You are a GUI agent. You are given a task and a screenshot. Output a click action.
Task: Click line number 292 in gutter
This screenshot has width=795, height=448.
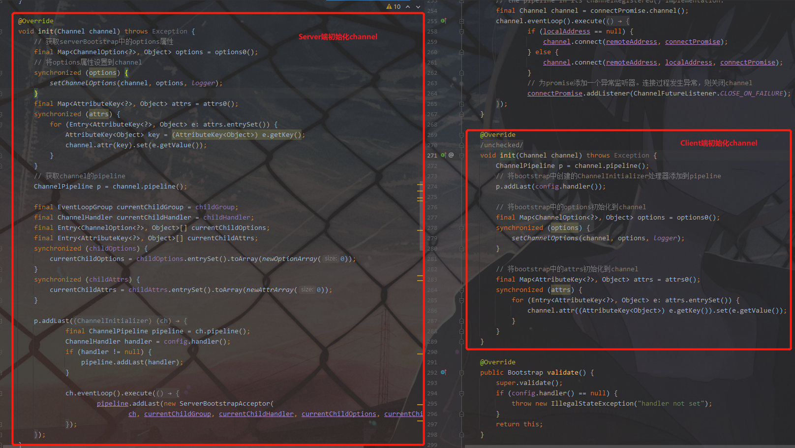pyautogui.click(x=432, y=372)
